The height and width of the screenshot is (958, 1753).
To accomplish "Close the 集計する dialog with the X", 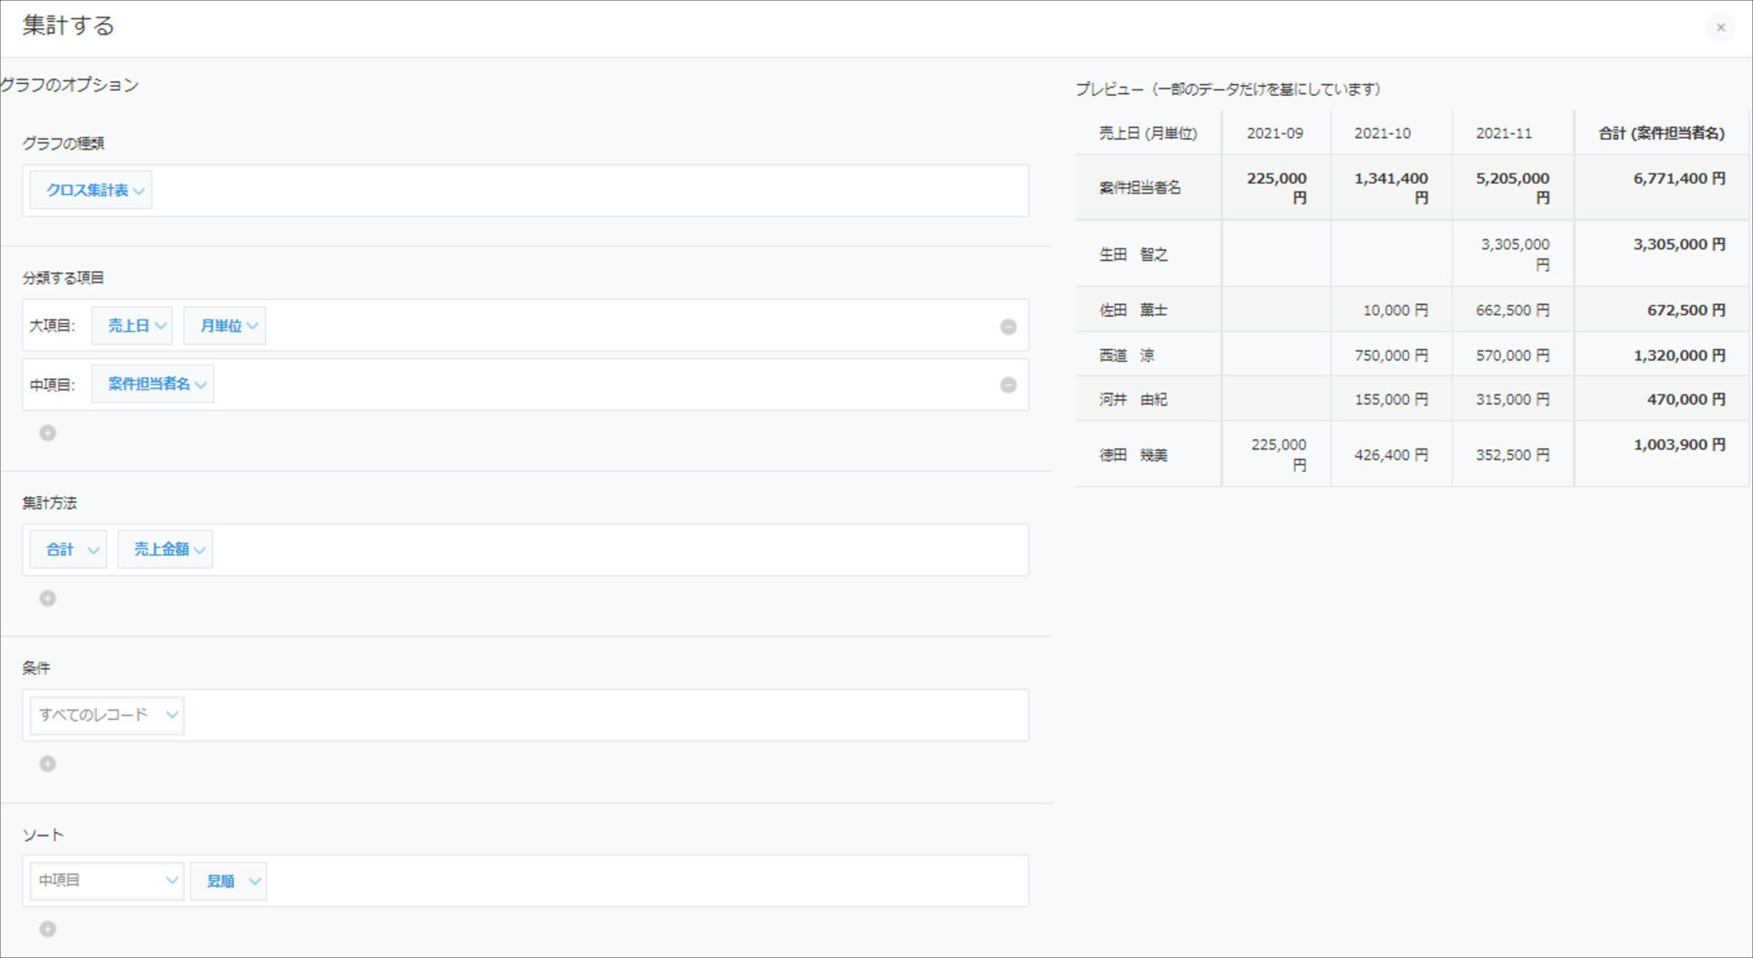I will coord(1720,27).
